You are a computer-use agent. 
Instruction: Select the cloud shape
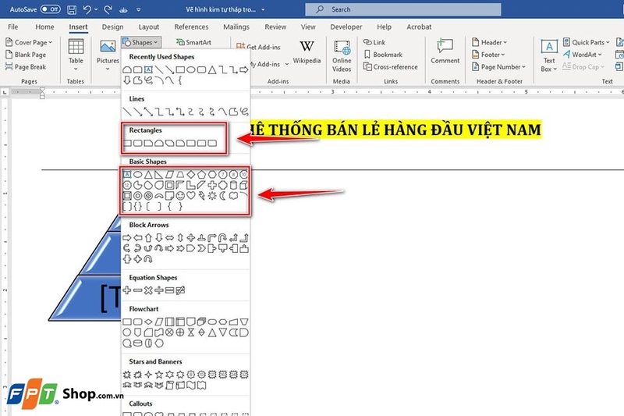[233, 195]
